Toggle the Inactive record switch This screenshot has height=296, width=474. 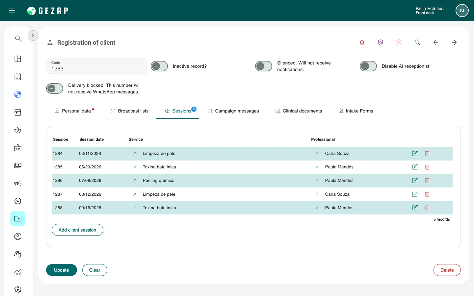tap(159, 66)
